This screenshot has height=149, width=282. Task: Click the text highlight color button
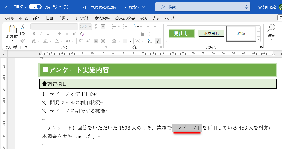click(45, 41)
